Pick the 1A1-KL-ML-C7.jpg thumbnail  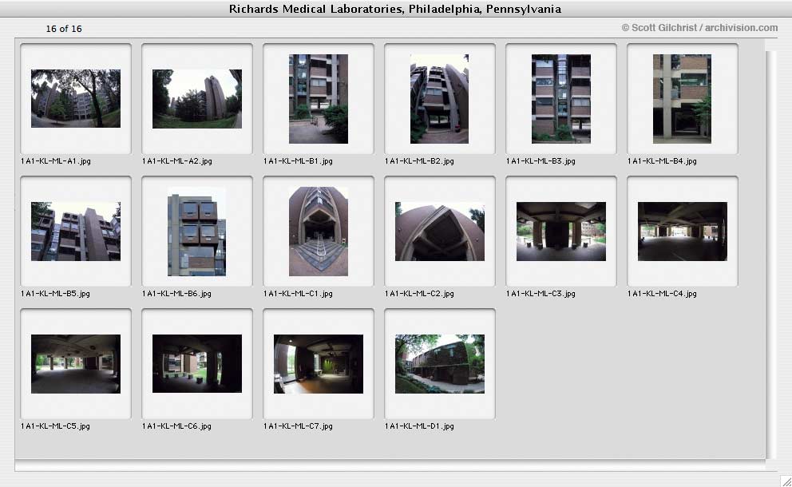[x=319, y=364]
